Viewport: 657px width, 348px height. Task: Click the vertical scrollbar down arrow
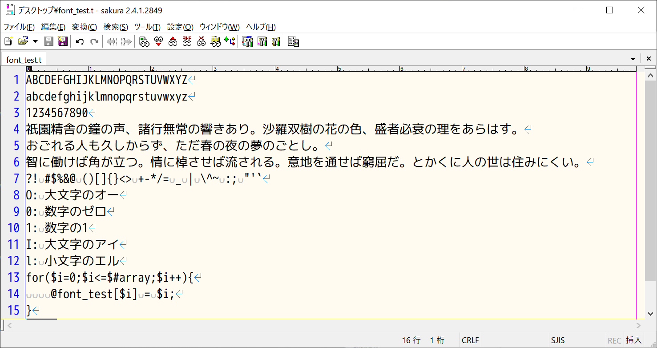650,314
